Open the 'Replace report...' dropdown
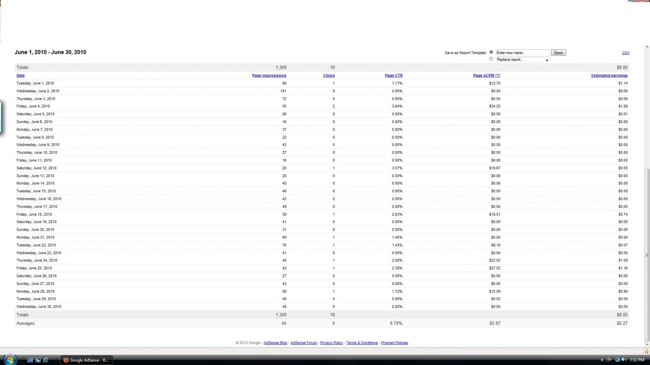The image size is (650, 365). point(522,60)
